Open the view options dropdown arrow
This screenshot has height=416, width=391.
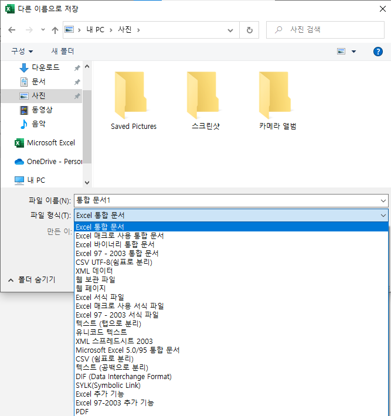click(353, 52)
